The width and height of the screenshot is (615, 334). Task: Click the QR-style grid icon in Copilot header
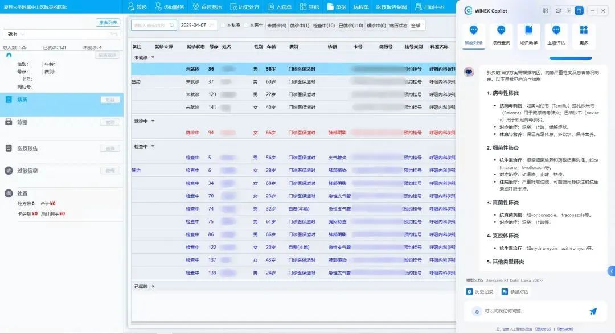pyautogui.click(x=545, y=10)
